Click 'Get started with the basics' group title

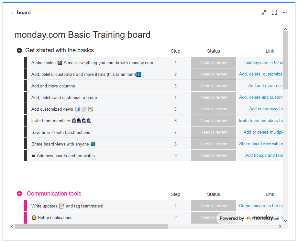[60, 50]
